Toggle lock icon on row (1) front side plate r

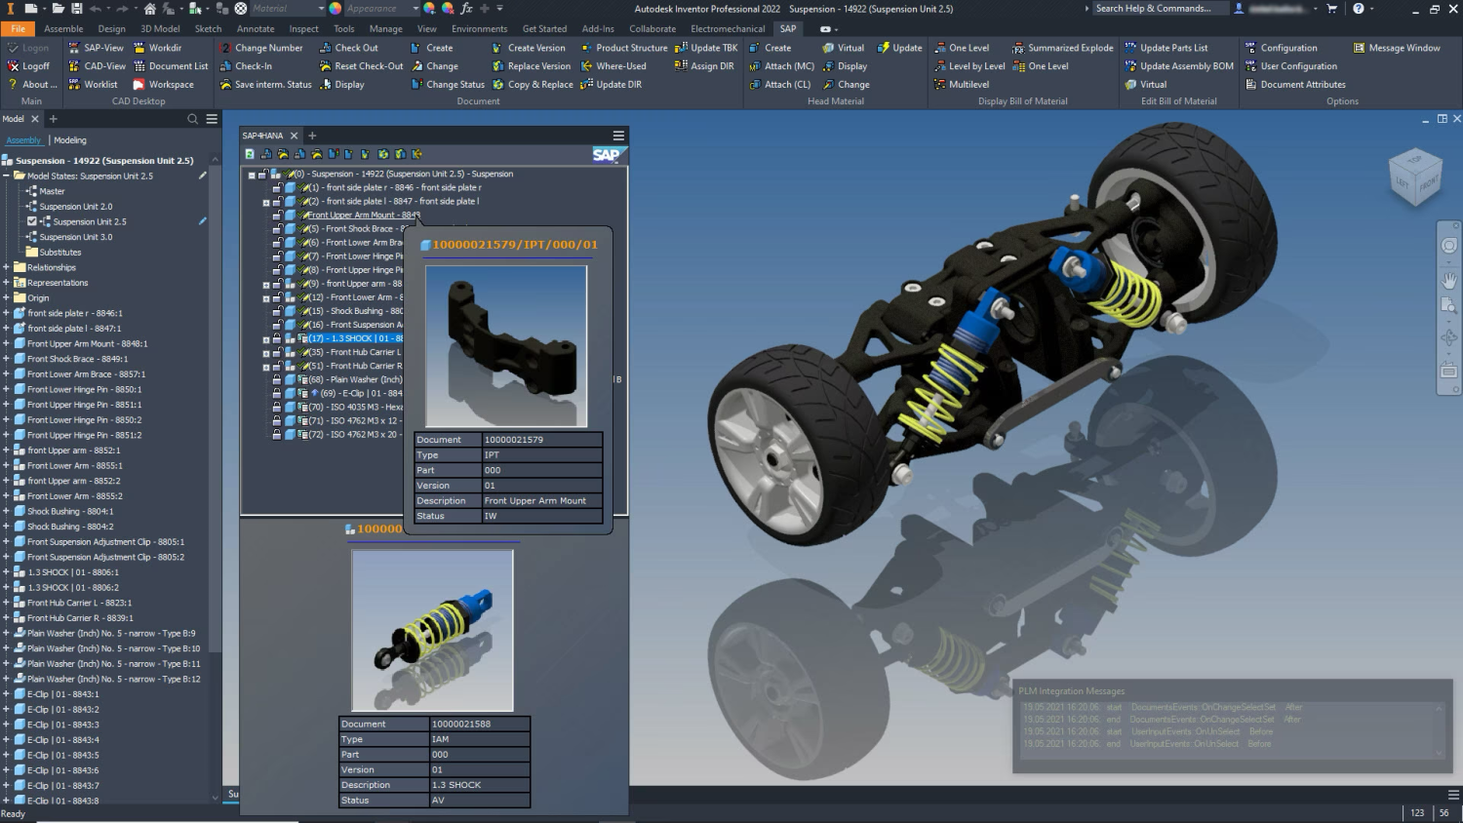pyautogui.click(x=277, y=187)
